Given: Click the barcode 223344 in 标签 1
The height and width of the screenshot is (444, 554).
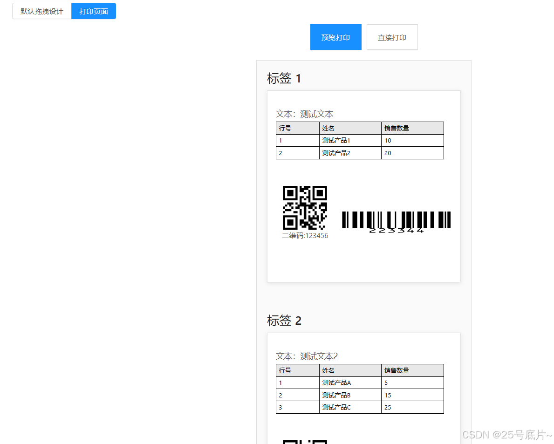Looking at the screenshot, I should click(396, 222).
